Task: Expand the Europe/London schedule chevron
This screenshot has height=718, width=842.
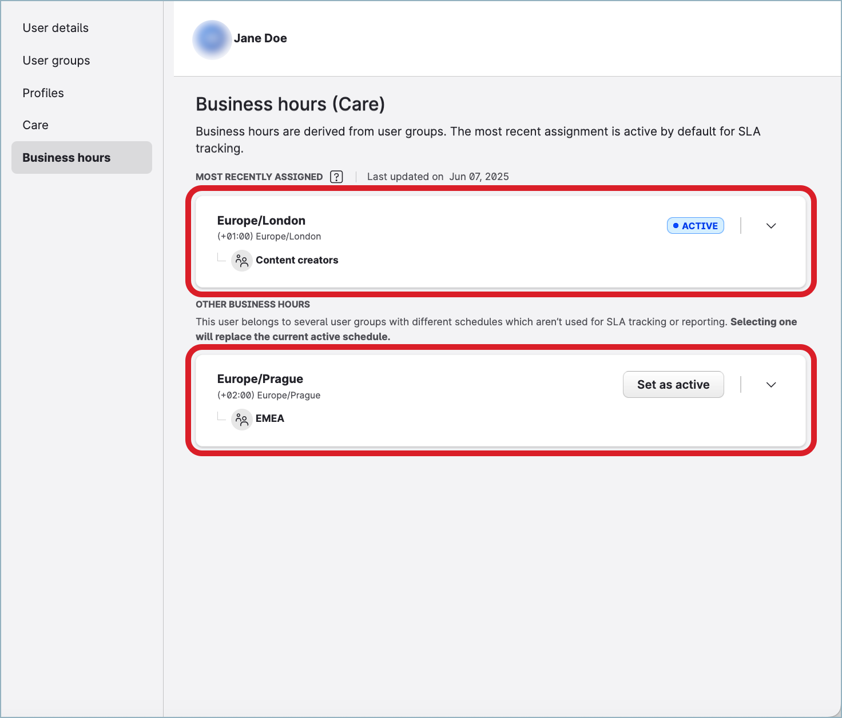Action: pos(770,226)
